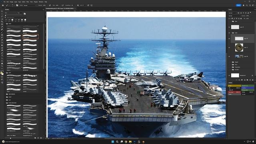Image resolution: width=256 pixels, height=144 pixels.
Task: Open Photoshop search magnifier at top right
Action: pyautogui.click(x=247, y=5)
